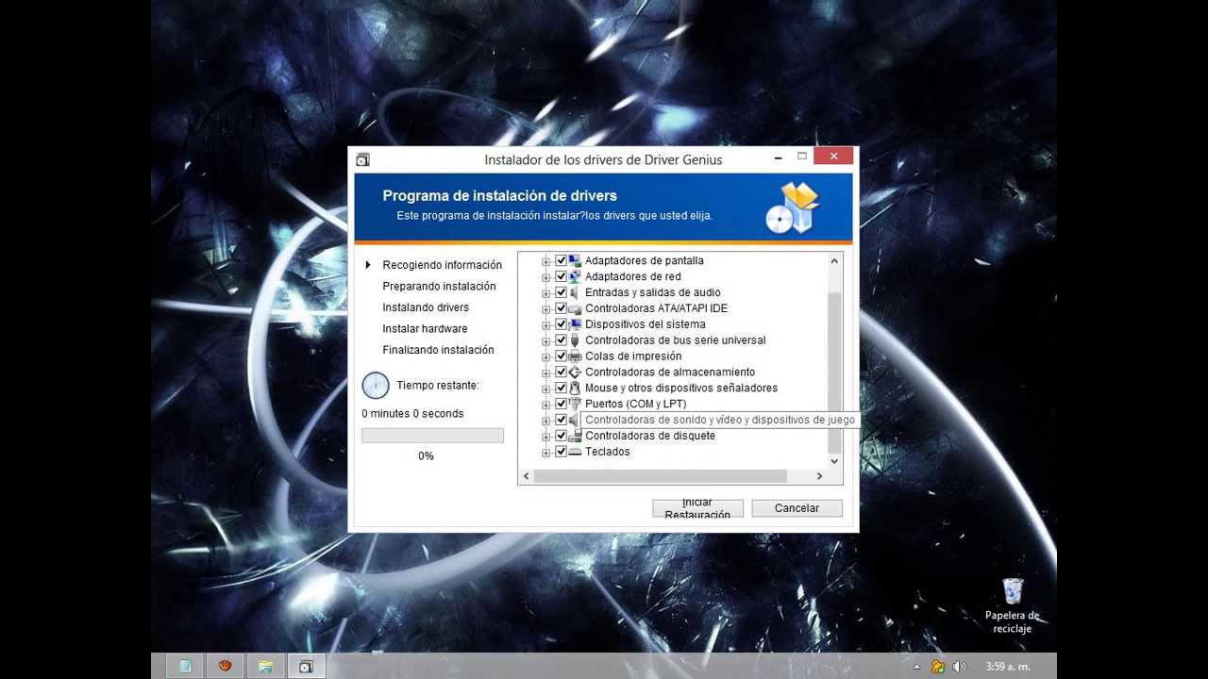Uncheck Entradas y salidas de audio checkbox
Screen dimensions: 1208x679
click(x=561, y=292)
